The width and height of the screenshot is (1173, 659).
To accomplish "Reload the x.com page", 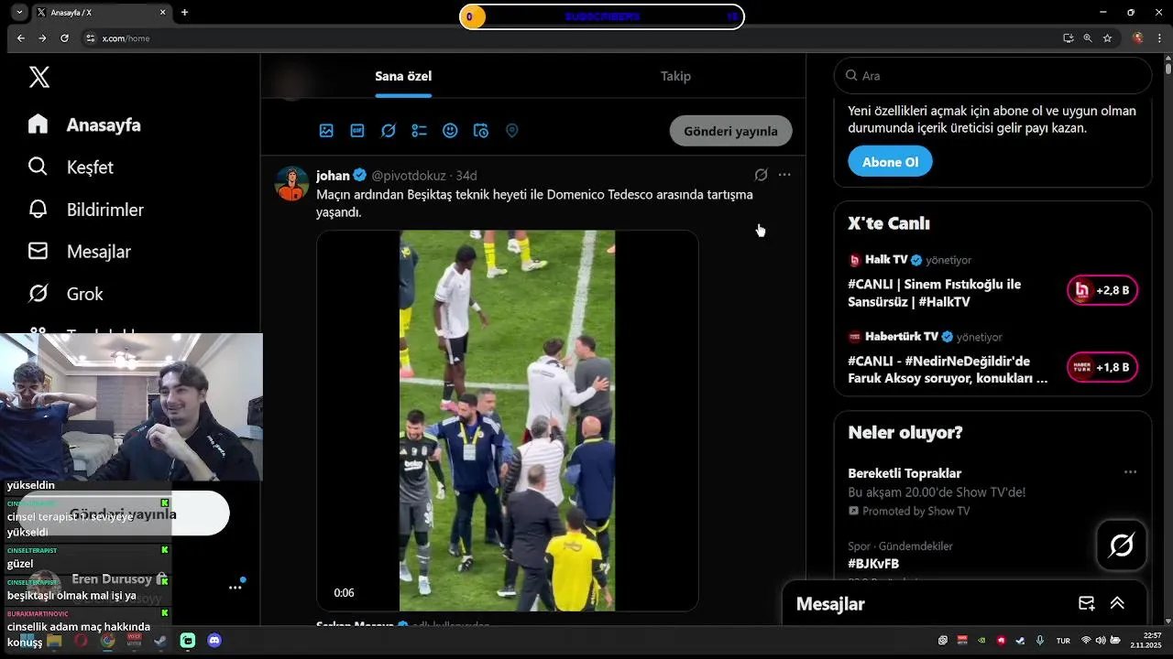I will [x=64, y=38].
